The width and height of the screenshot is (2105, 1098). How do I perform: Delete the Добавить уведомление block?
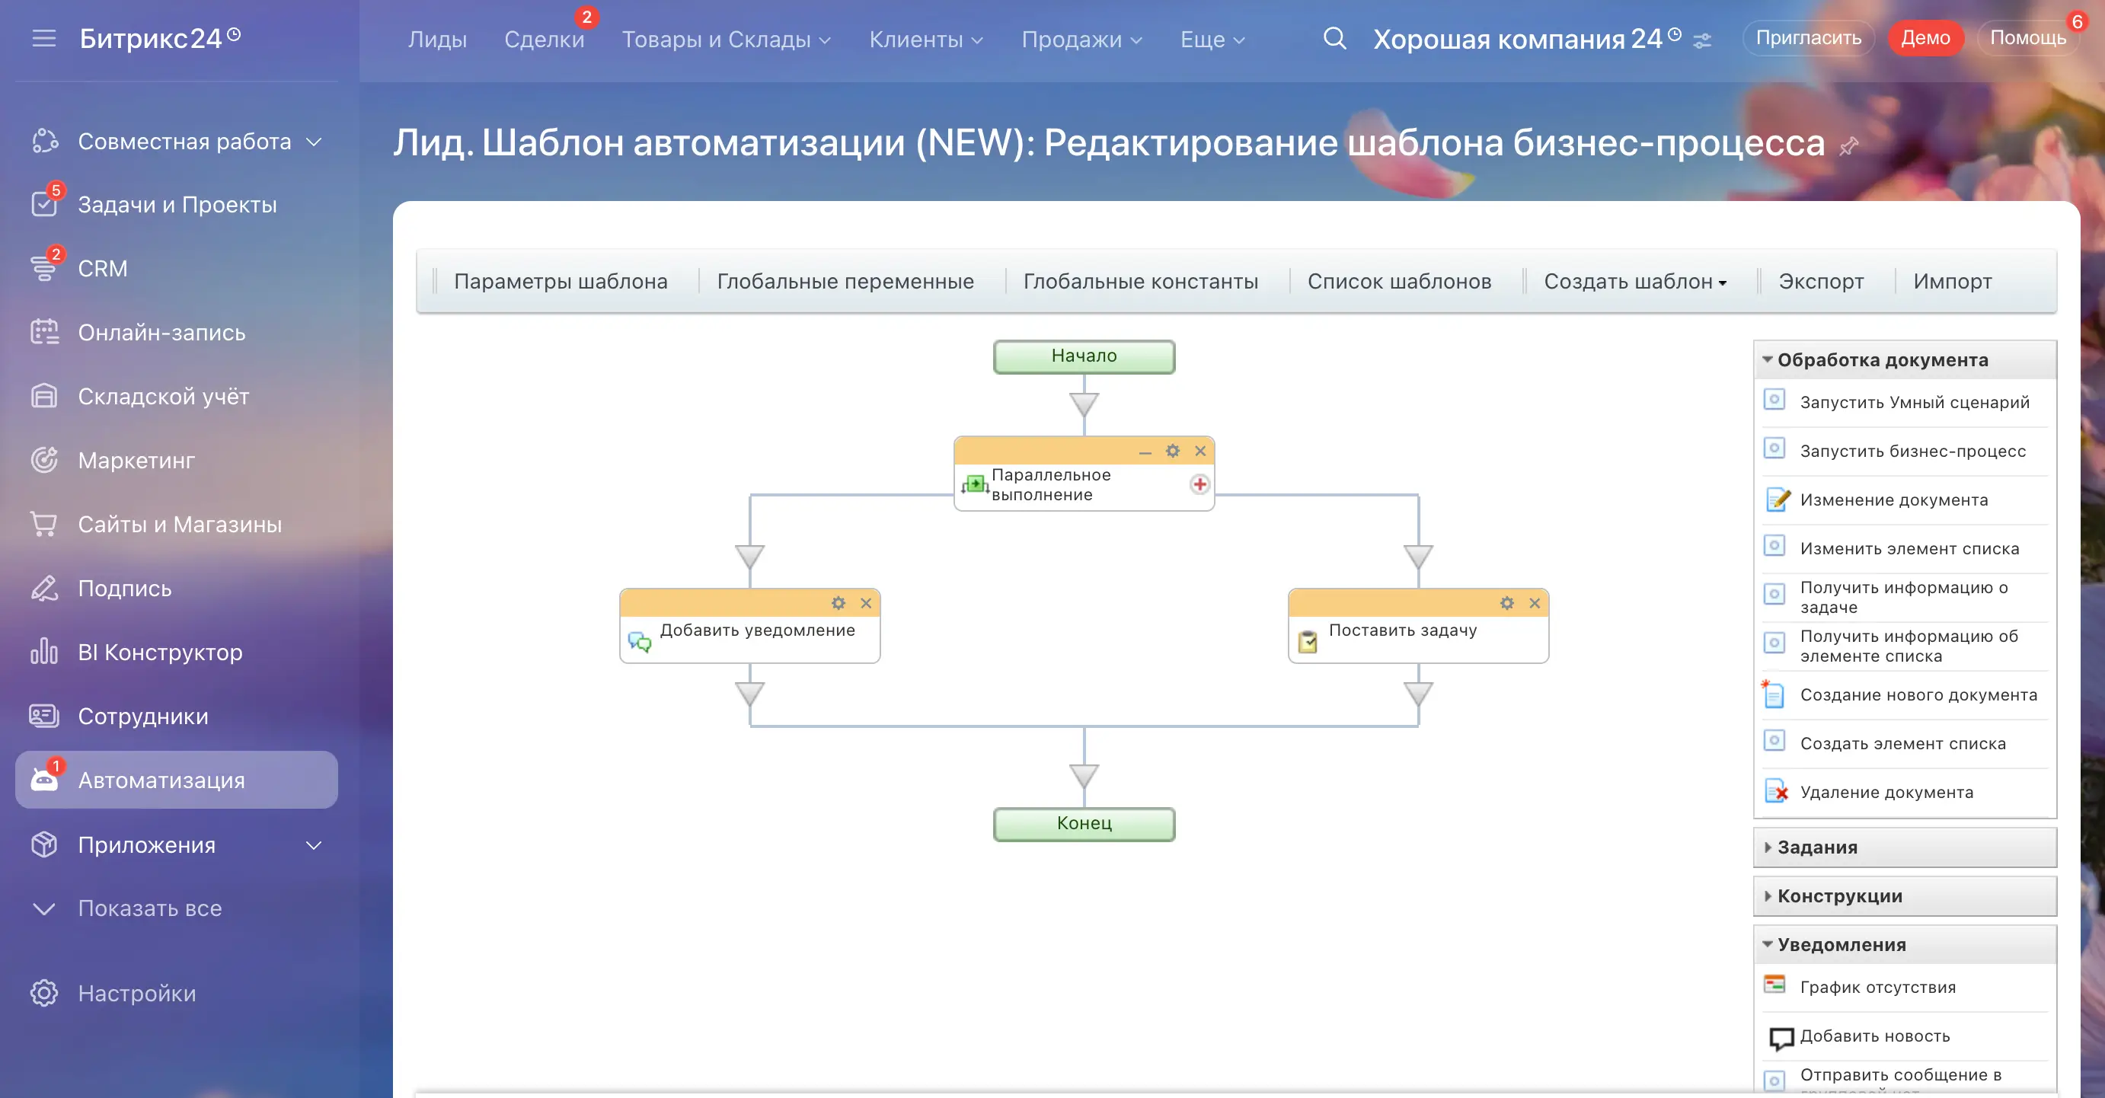point(866,603)
